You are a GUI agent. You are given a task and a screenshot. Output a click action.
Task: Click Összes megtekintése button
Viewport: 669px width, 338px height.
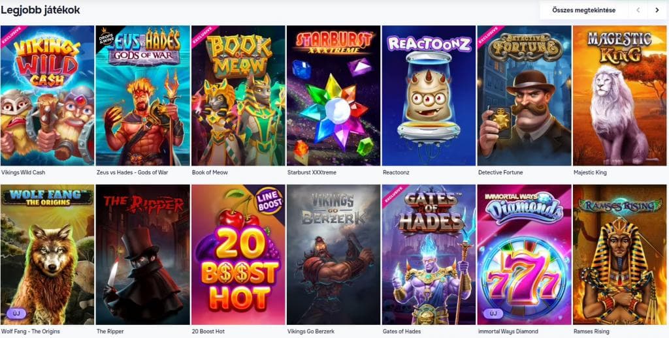[583, 10]
